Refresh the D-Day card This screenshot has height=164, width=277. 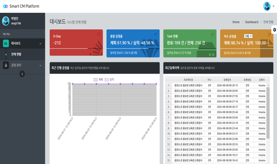coord(98,35)
